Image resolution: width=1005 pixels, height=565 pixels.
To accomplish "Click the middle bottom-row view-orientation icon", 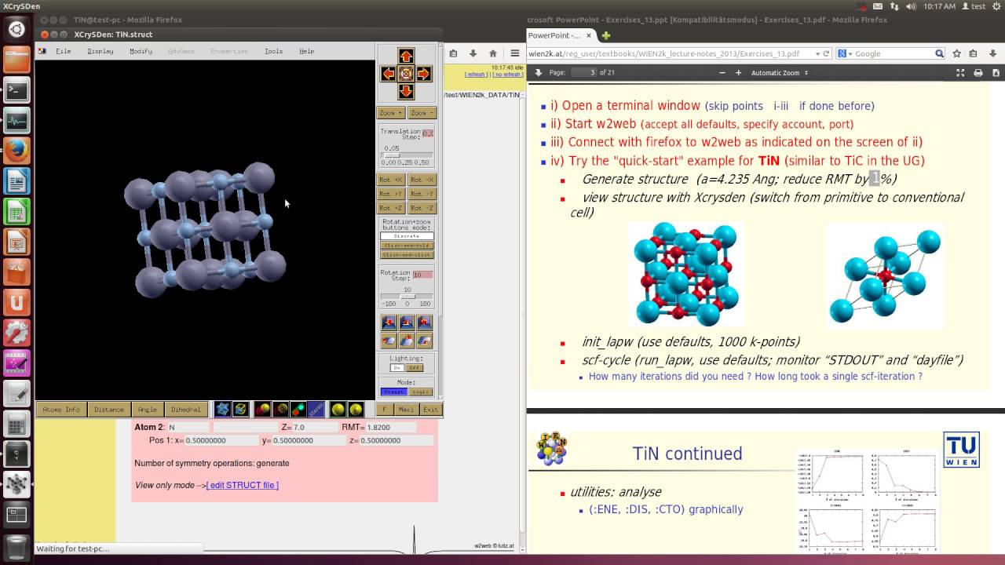I will click(407, 341).
